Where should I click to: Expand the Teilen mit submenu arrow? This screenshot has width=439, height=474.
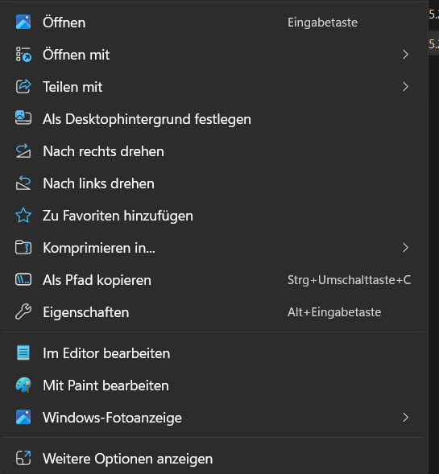tap(405, 87)
